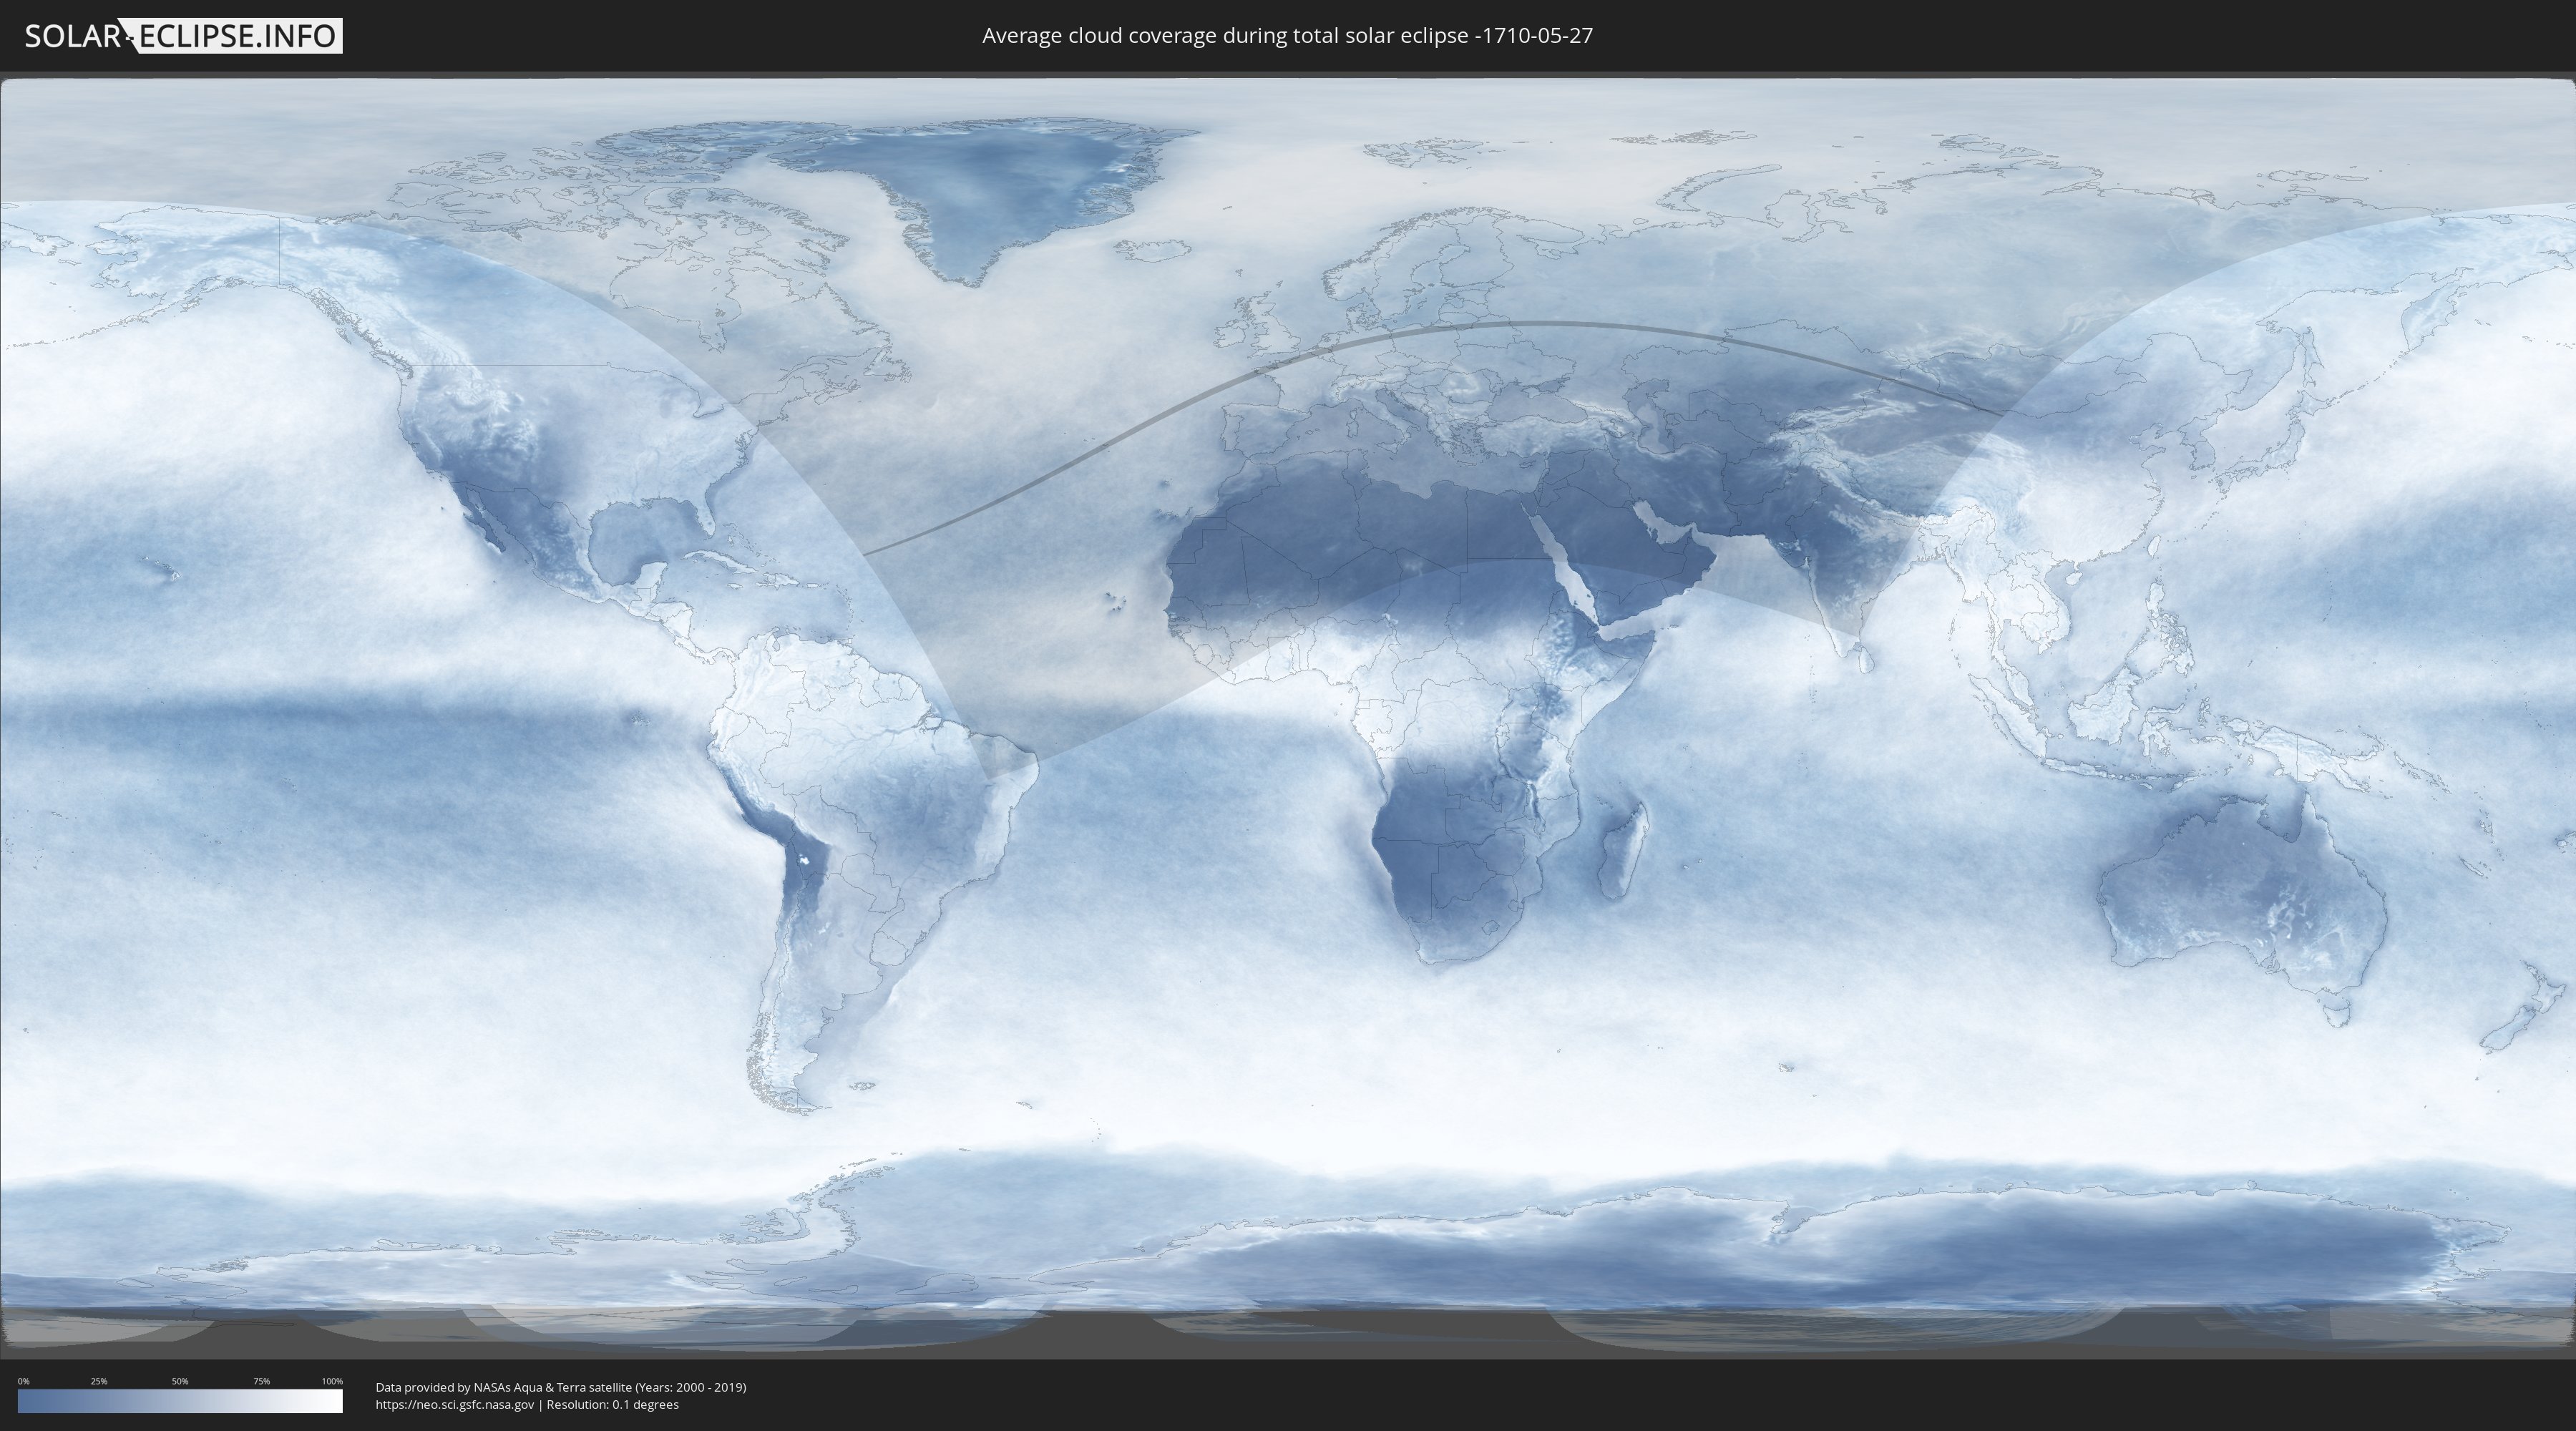The width and height of the screenshot is (2576, 1431).
Task: Click the '25%' legend label
Action: (x=99, y=1381)
